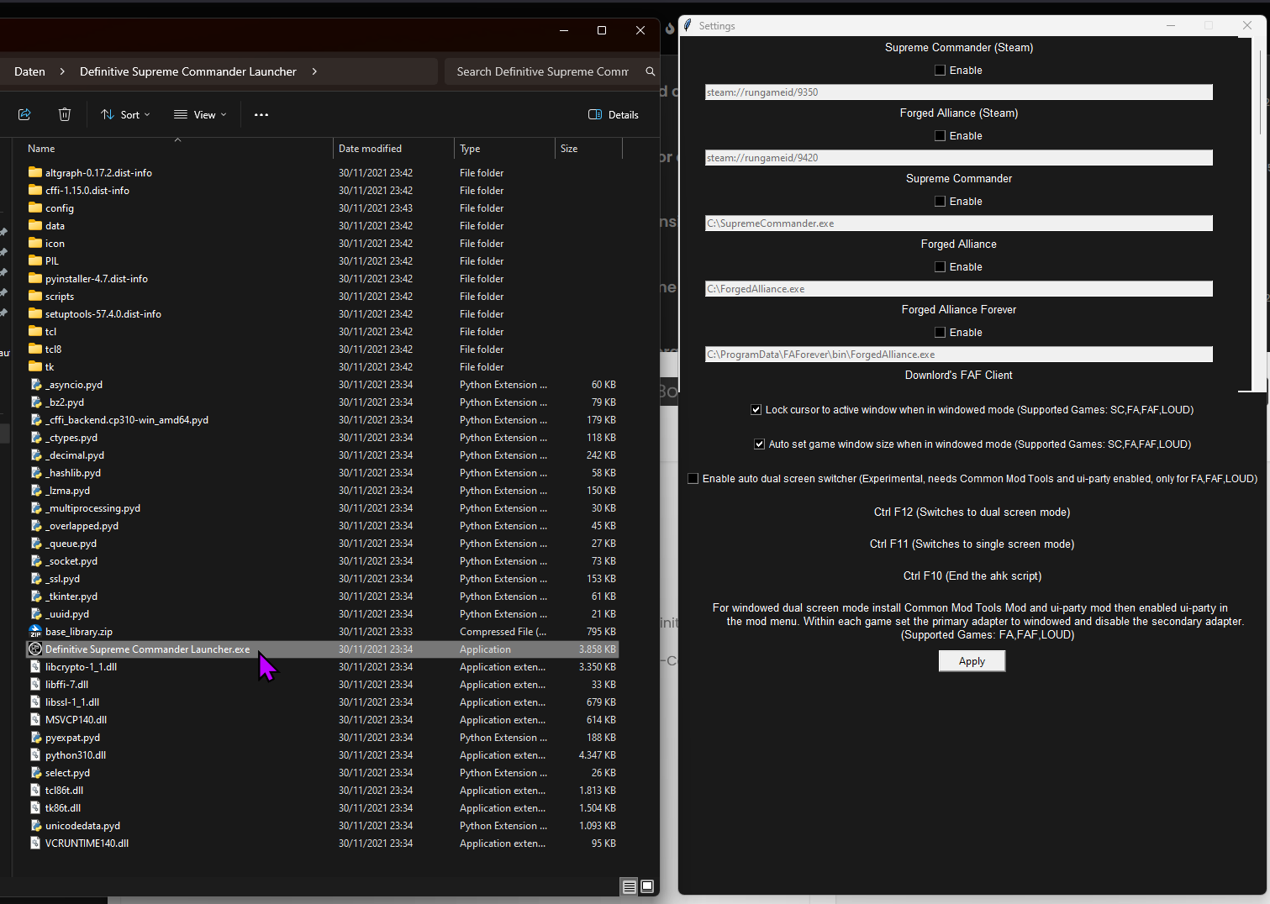Select the Daten breadcrumb
Screen dimensions: 1270x904
(29, 71)
